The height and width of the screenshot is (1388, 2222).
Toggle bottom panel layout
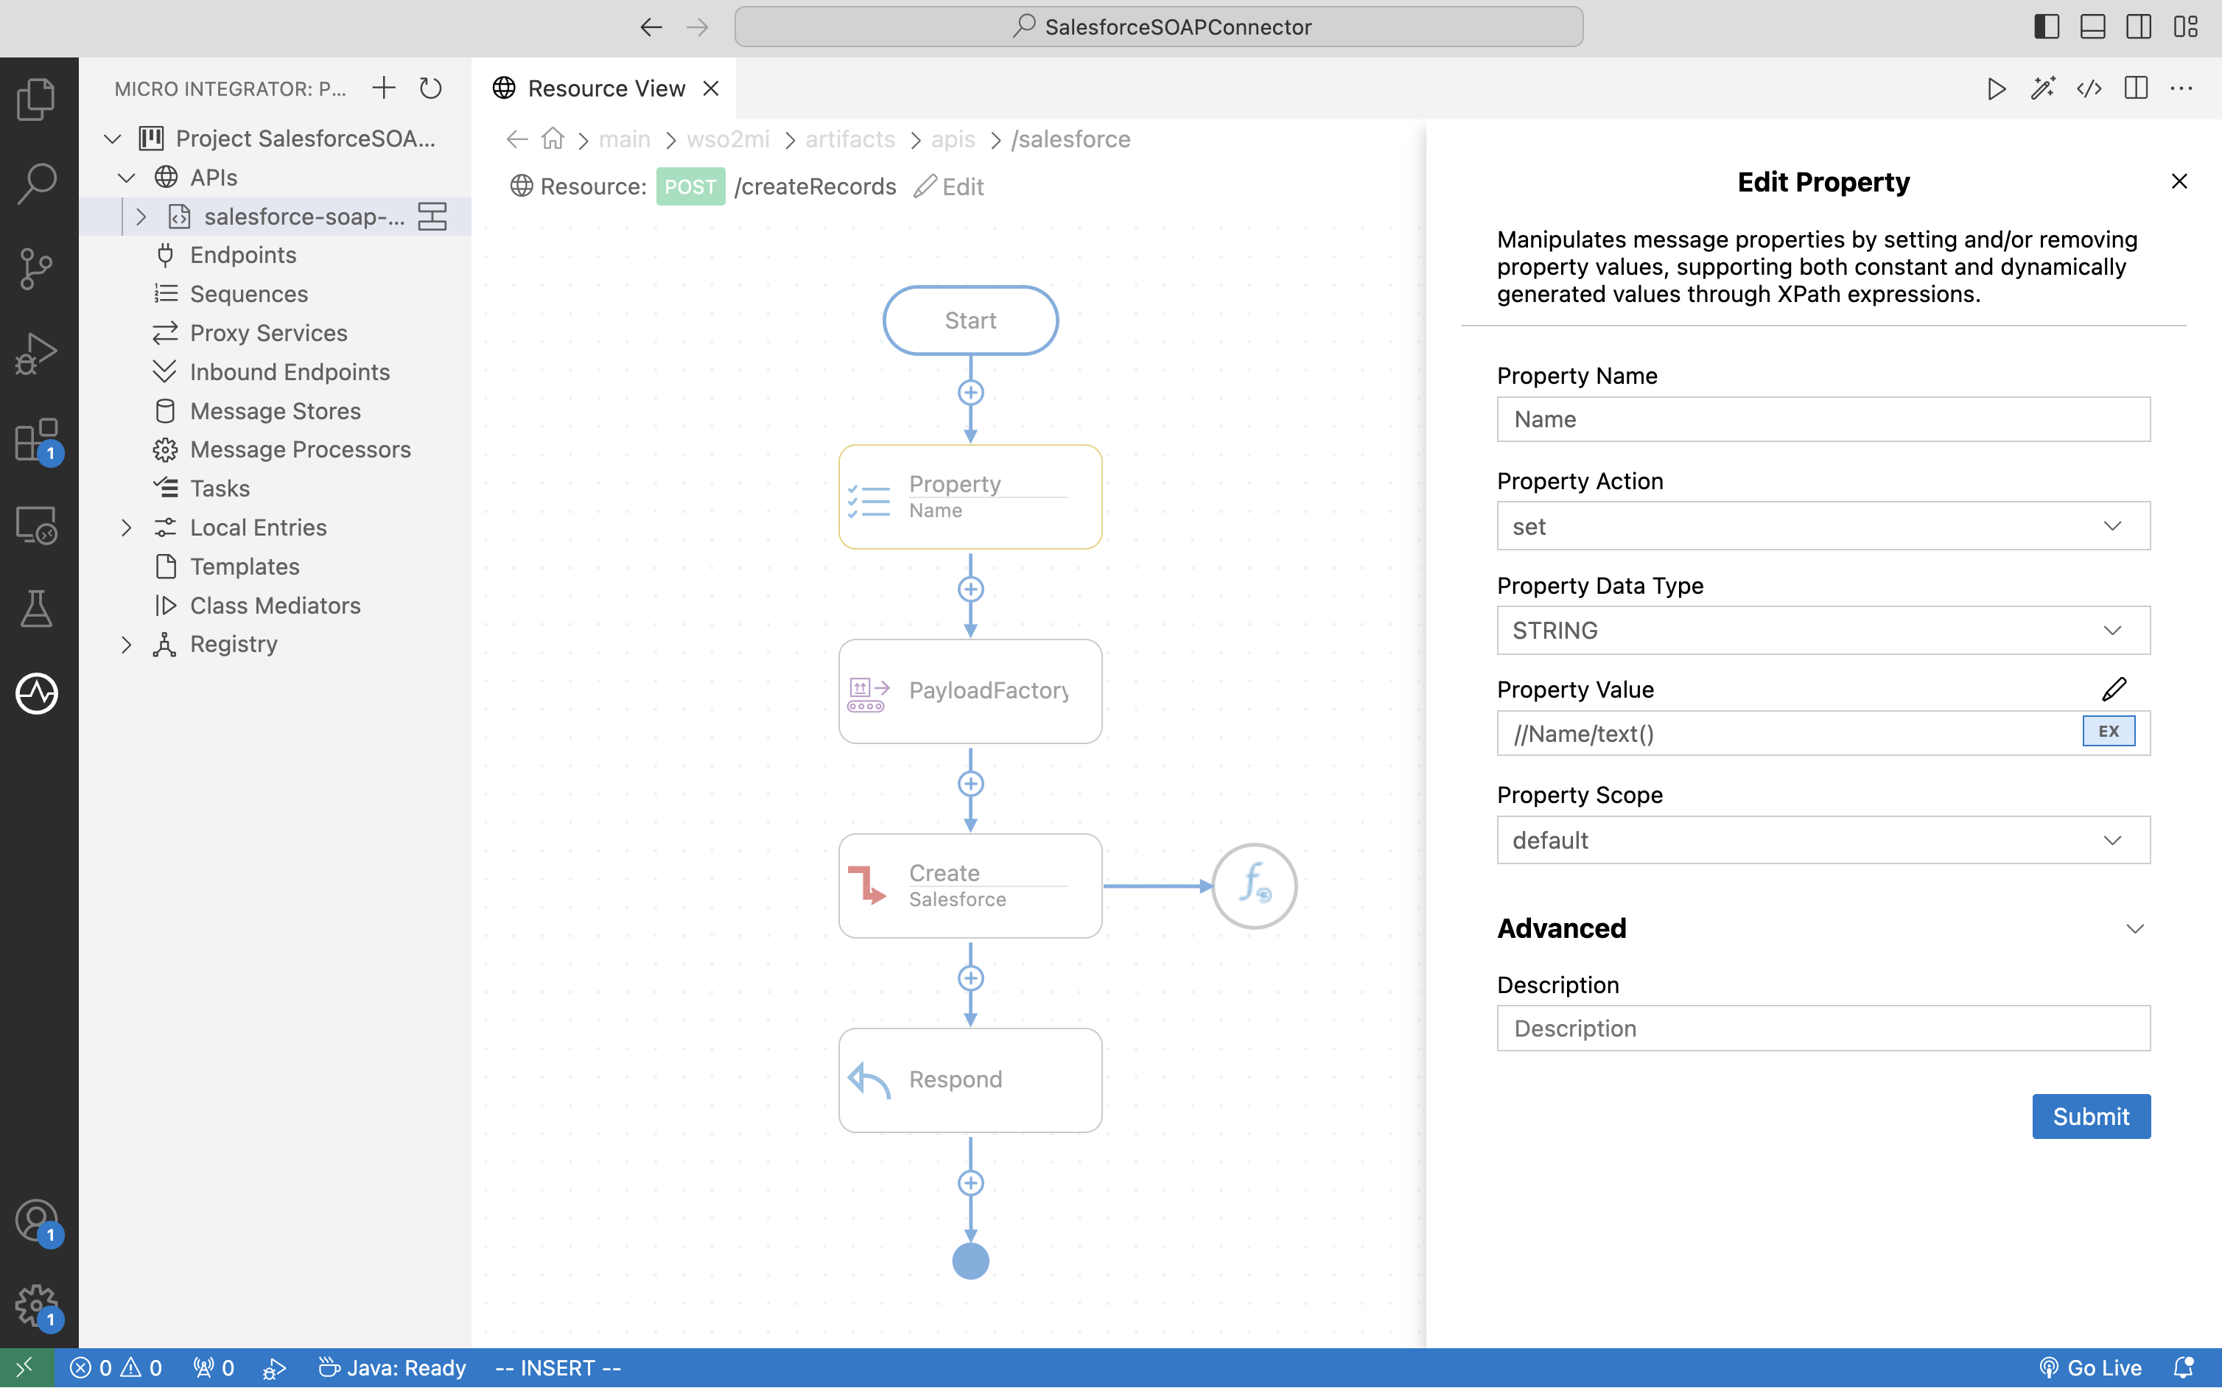pos(2092,27)
